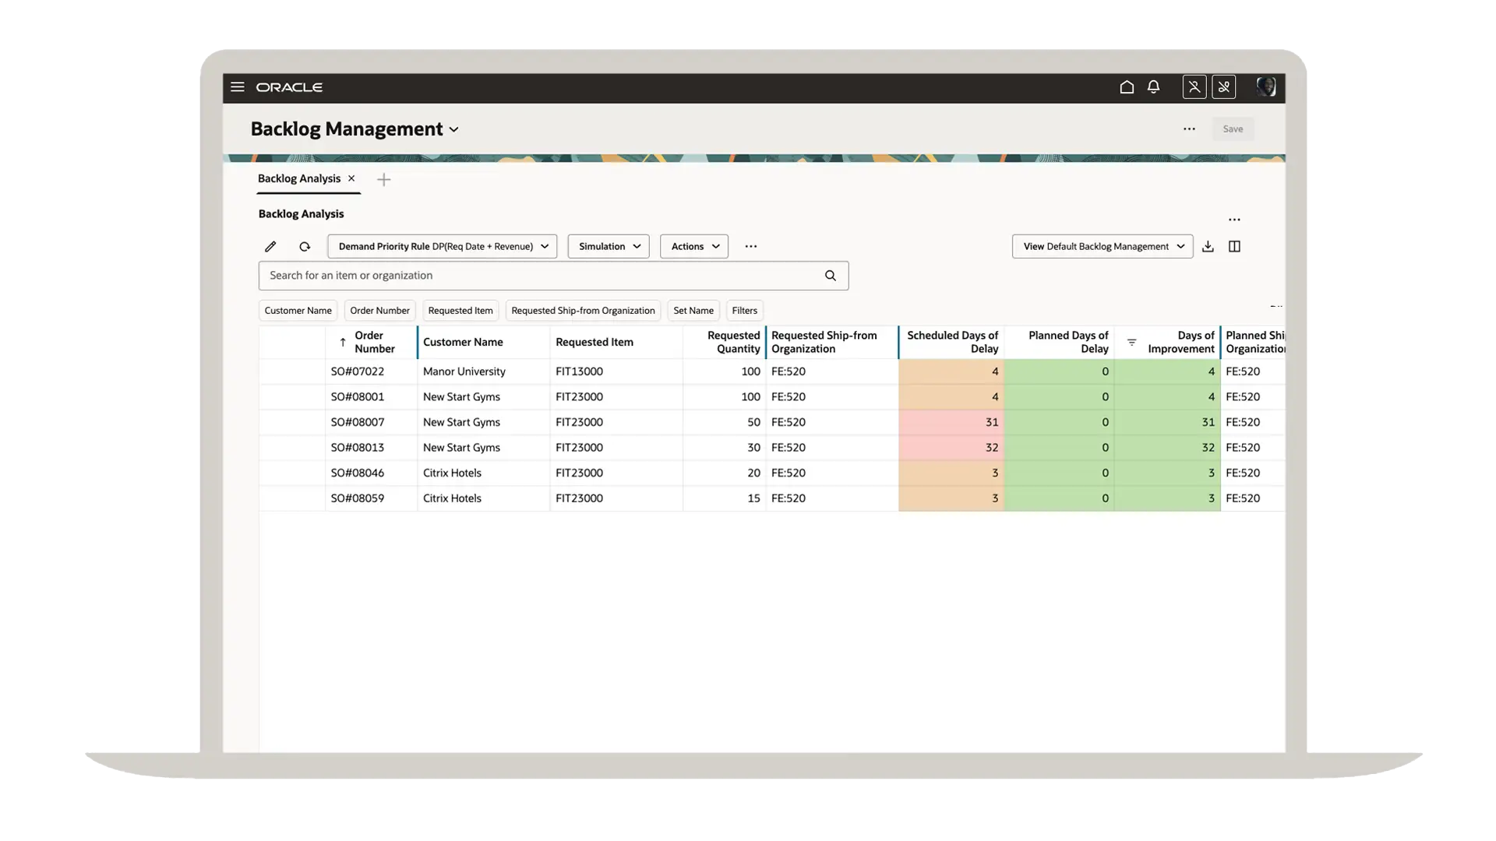Select the Backlog Analysis tab
Screen dimensions: 1496x841
pos(299,178)
